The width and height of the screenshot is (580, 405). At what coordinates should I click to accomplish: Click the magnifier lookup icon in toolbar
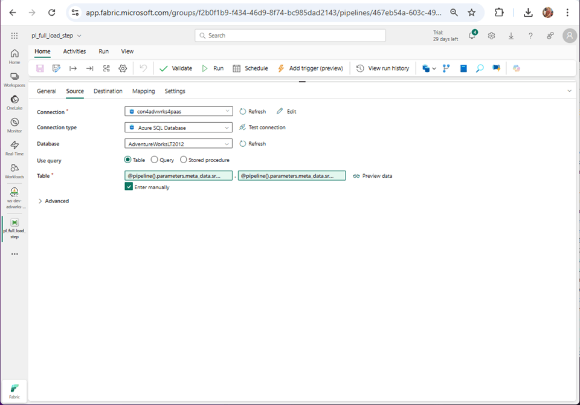click(x=480, y=68)
